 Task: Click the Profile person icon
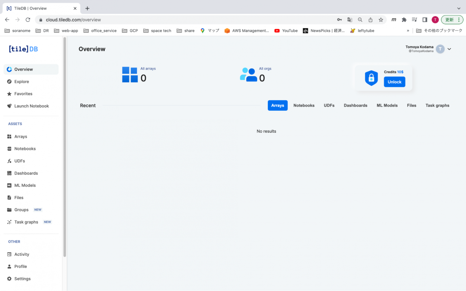[9, 266]
